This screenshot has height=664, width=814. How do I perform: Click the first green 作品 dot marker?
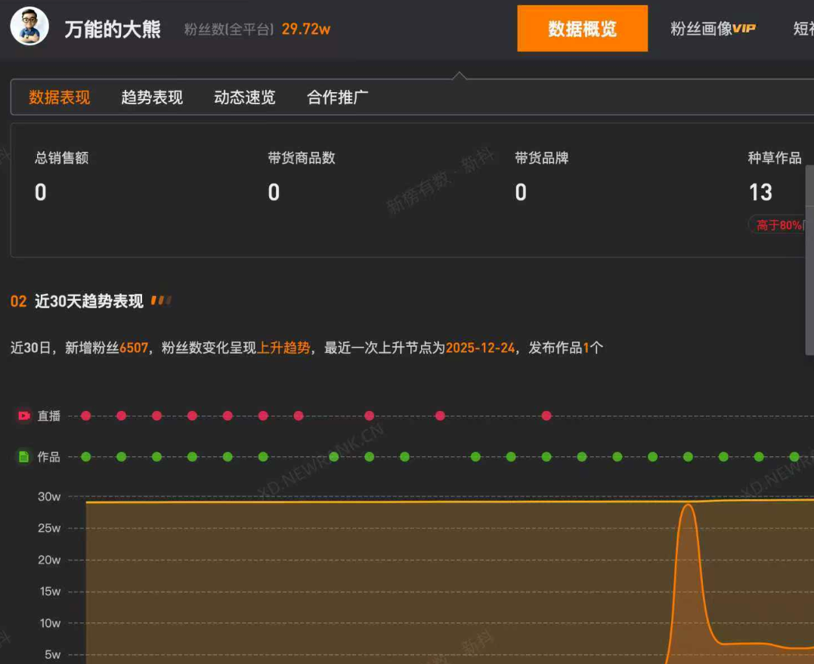click(86, 456)
